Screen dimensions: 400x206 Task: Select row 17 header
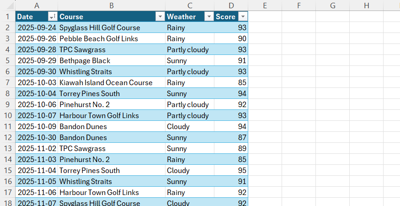click(8, 192)
